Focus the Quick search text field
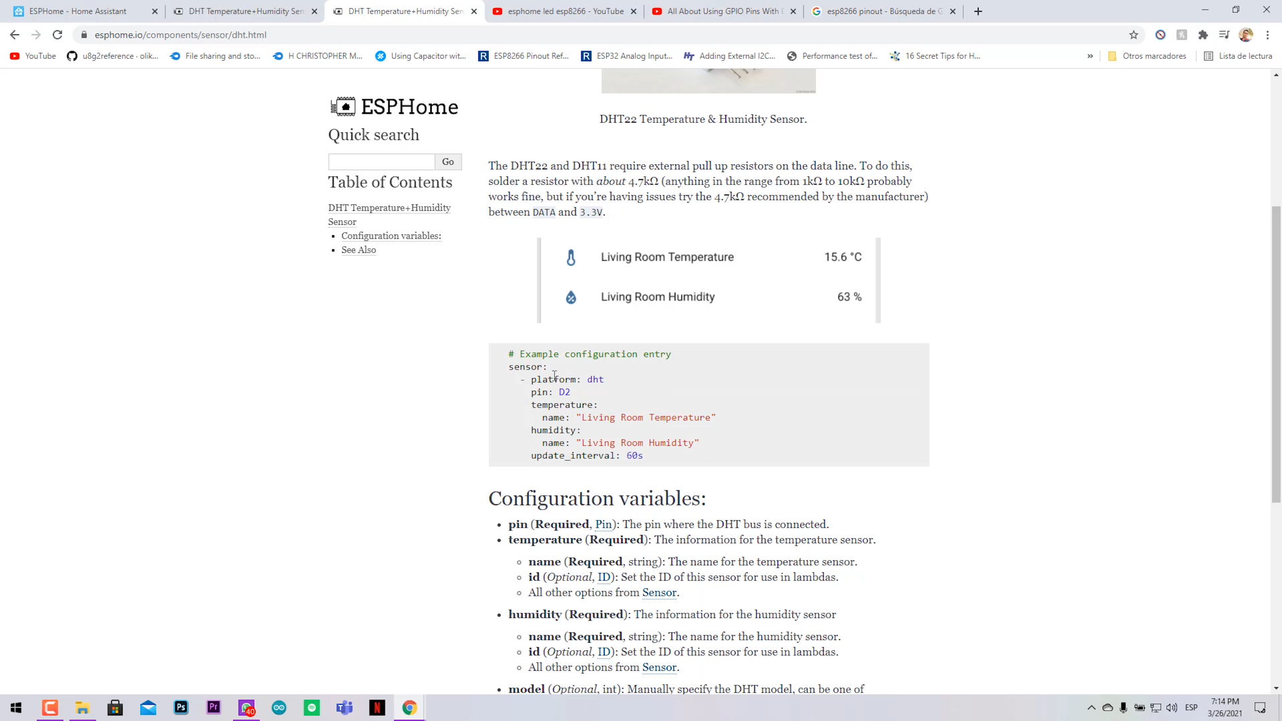 pyautogui.click(x=381, y=162)
